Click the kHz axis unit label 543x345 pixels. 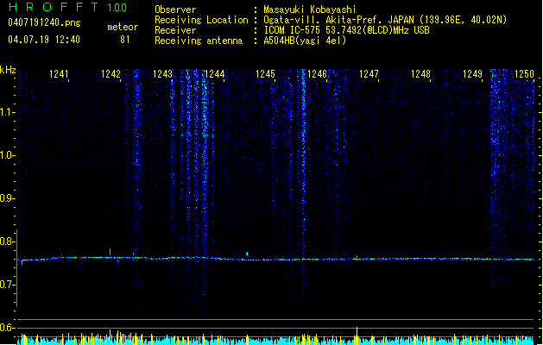click(8, 70)
